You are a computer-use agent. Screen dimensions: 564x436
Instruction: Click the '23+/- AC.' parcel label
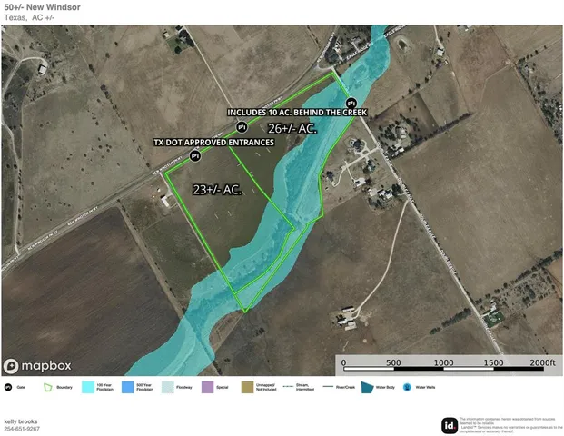[217, 190]
